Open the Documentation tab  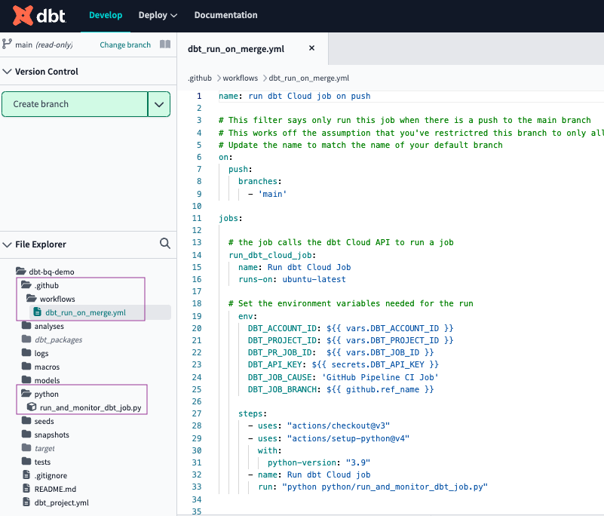225,15
